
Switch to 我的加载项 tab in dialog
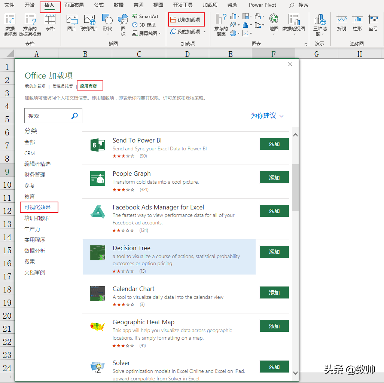35,86
